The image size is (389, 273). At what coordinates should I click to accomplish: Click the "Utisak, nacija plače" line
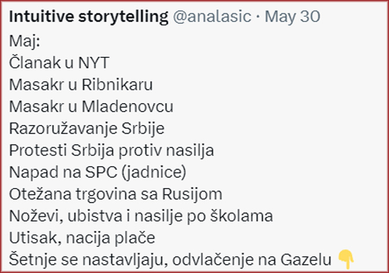[83, 238]
